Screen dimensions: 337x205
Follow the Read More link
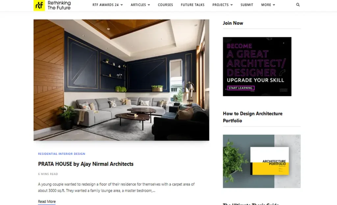pyautogui.click(x=47, y=202)
